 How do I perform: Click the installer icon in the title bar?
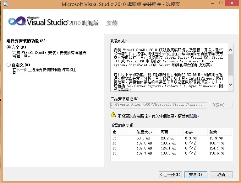pyautogui.click(x=6, y=4)
